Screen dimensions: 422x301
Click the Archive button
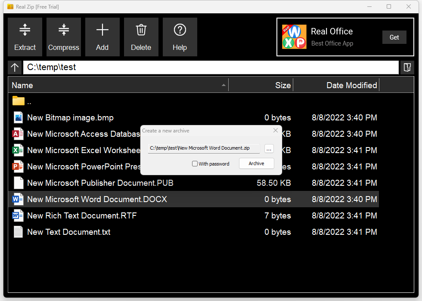[257, 163]
